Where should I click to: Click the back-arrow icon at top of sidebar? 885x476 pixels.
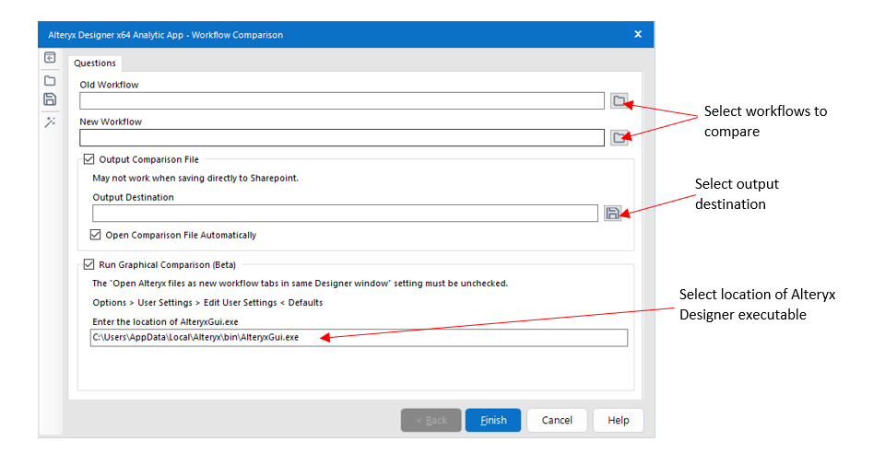coord(51,58)
